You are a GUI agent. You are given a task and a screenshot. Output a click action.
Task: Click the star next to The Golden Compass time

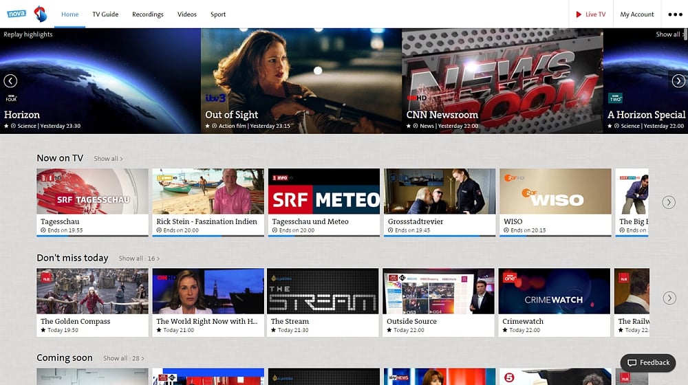[x=43, y=330]
